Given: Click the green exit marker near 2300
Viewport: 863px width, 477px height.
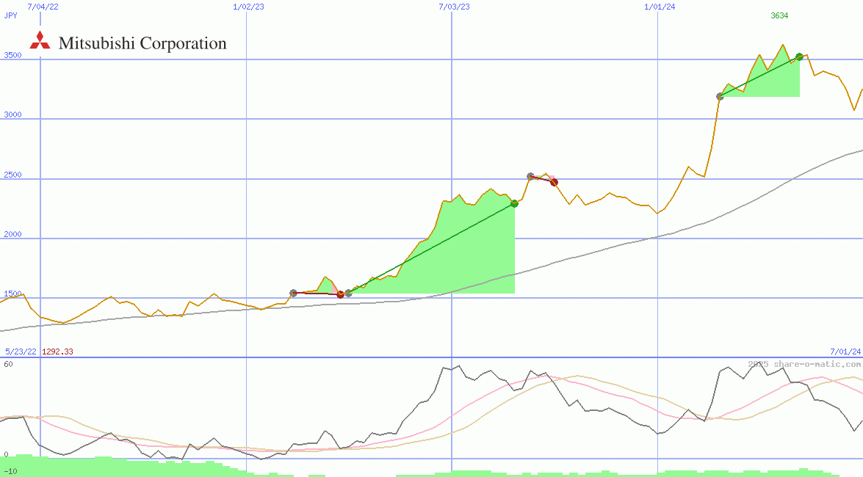Looking at the screenshot, I should 515,203.
